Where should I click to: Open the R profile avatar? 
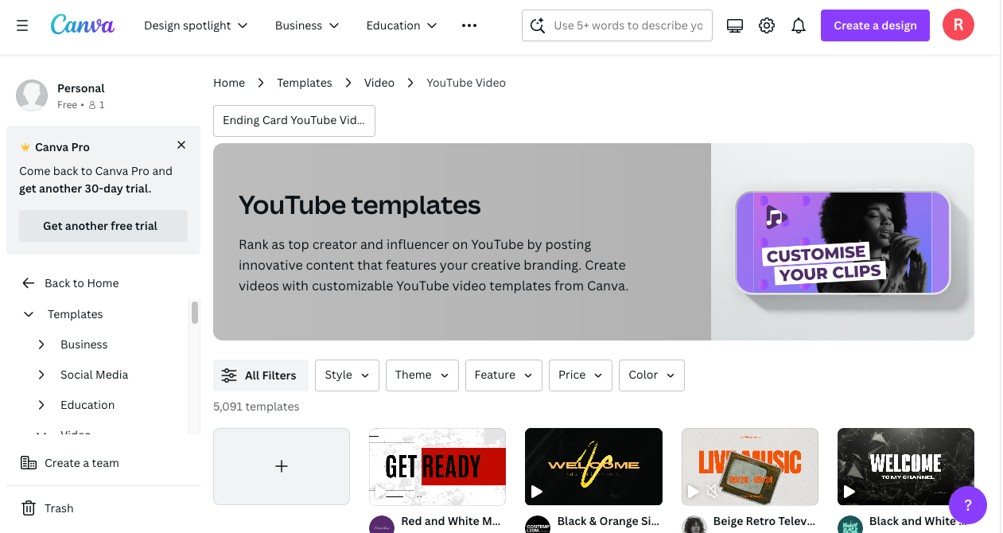point(958,25)
